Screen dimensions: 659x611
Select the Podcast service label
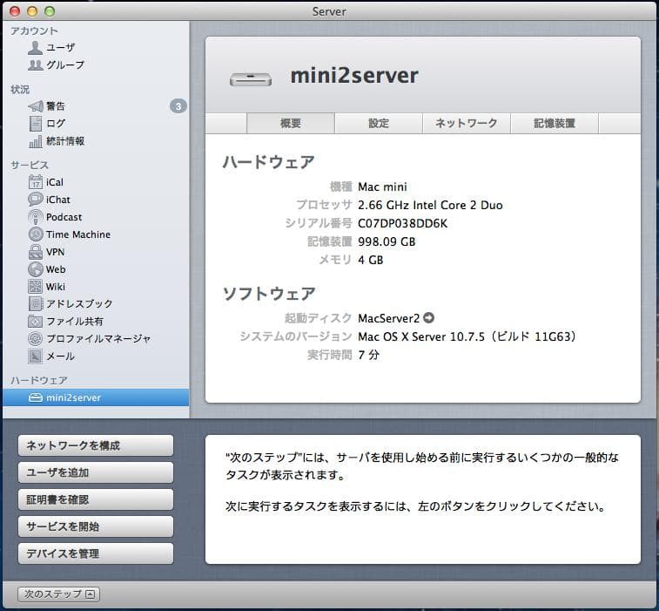coord(64,217)
